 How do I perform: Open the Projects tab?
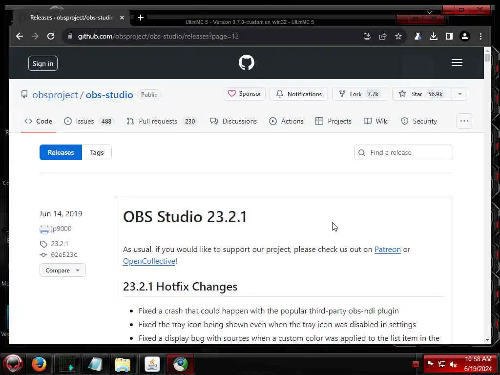pyautogui.click(x=333, y=121)
